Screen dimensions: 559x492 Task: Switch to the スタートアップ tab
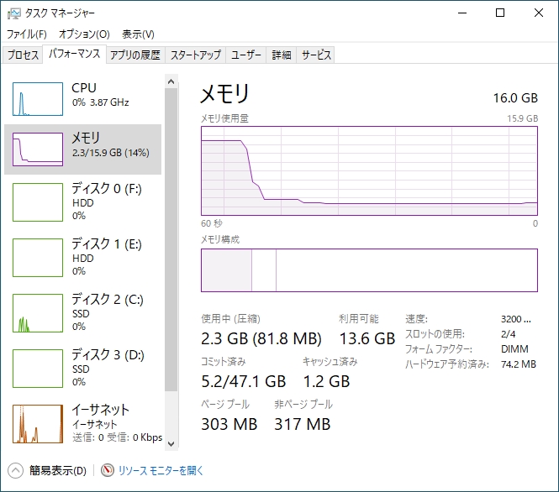coord(196,55)
